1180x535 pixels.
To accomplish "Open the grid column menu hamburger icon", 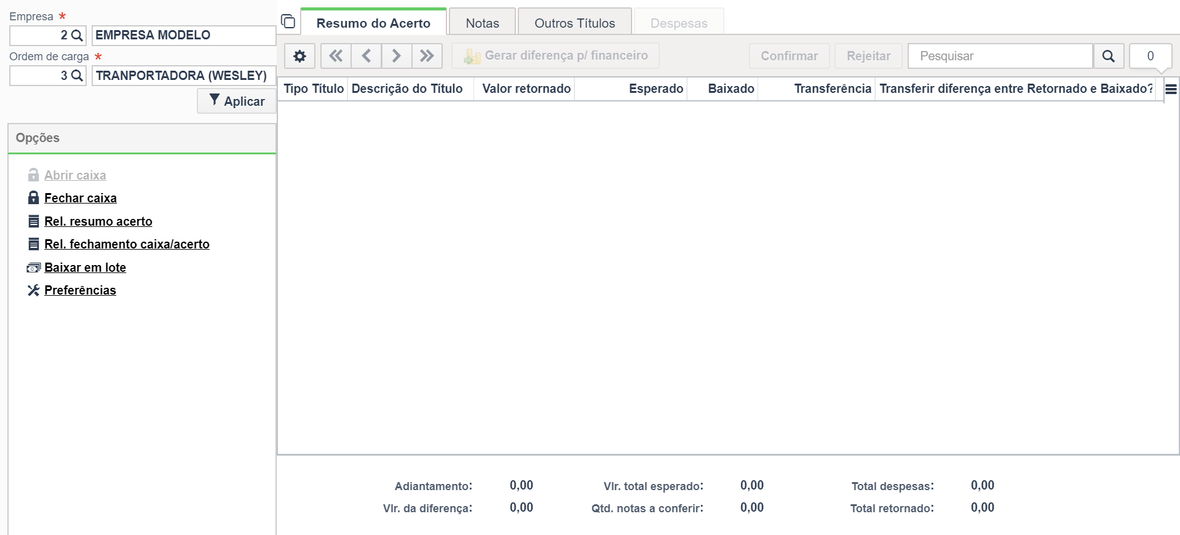I will point(1171,89).
